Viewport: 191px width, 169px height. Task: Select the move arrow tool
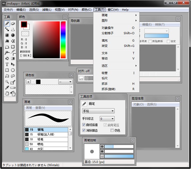click(x=13, y=64)
